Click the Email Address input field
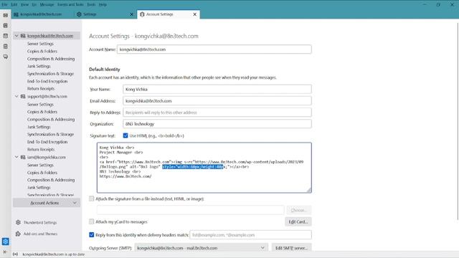The width and height of the screenshot is (459, 258). (x=217, y=101)
